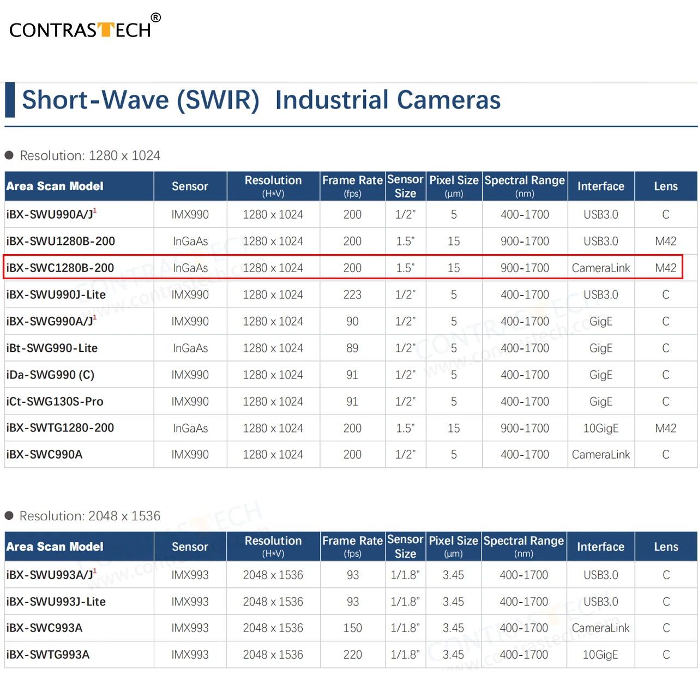Viewport: 698px width, 698px height.
Task: Click the "Resolution: 2048 x 1536" section label
Action: [x=90, y=516]
